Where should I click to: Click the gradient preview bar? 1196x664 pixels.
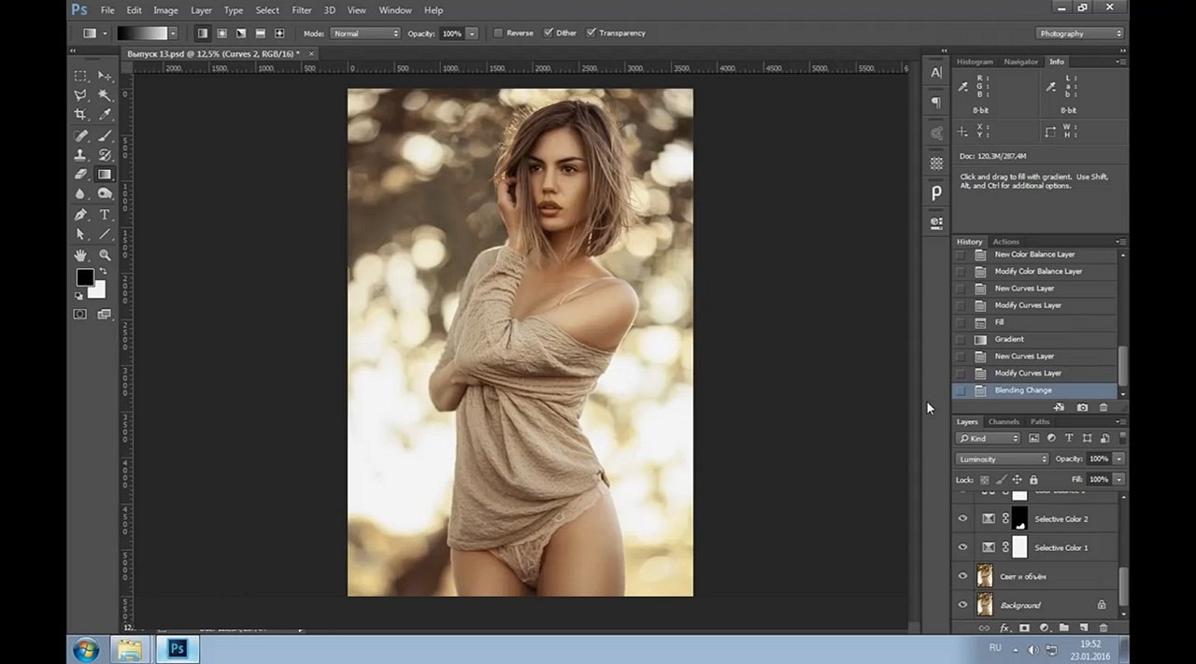point(141,34)
